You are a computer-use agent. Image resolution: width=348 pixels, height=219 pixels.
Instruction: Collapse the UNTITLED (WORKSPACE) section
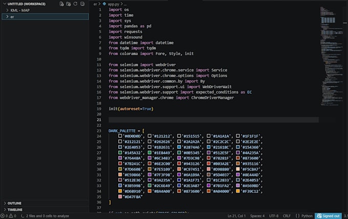click(5, 4)
